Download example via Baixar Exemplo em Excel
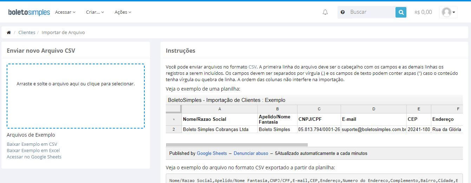 33,150
